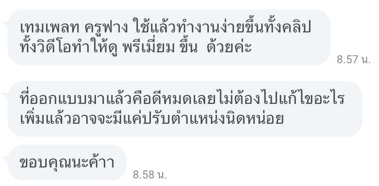Tap the message bubble beginning ที่ออกแบบมาแล้ว

[x=185, y=109]
